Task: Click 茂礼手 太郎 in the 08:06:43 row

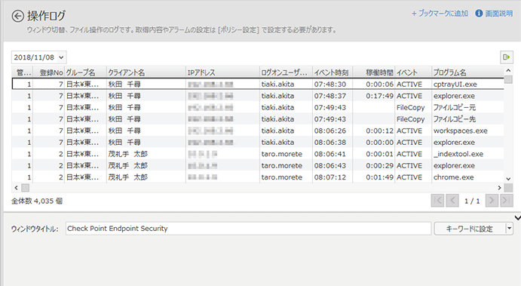Action: pyautogui.click(x=127, y=165)
